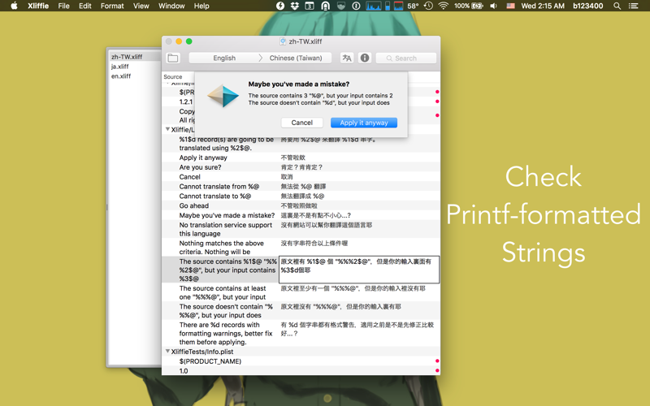
Task: Click the 58° temperature in the menu bar
Action: (x=413, y=6)
